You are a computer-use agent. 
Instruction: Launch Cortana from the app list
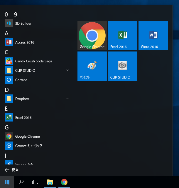click(21, 80)
